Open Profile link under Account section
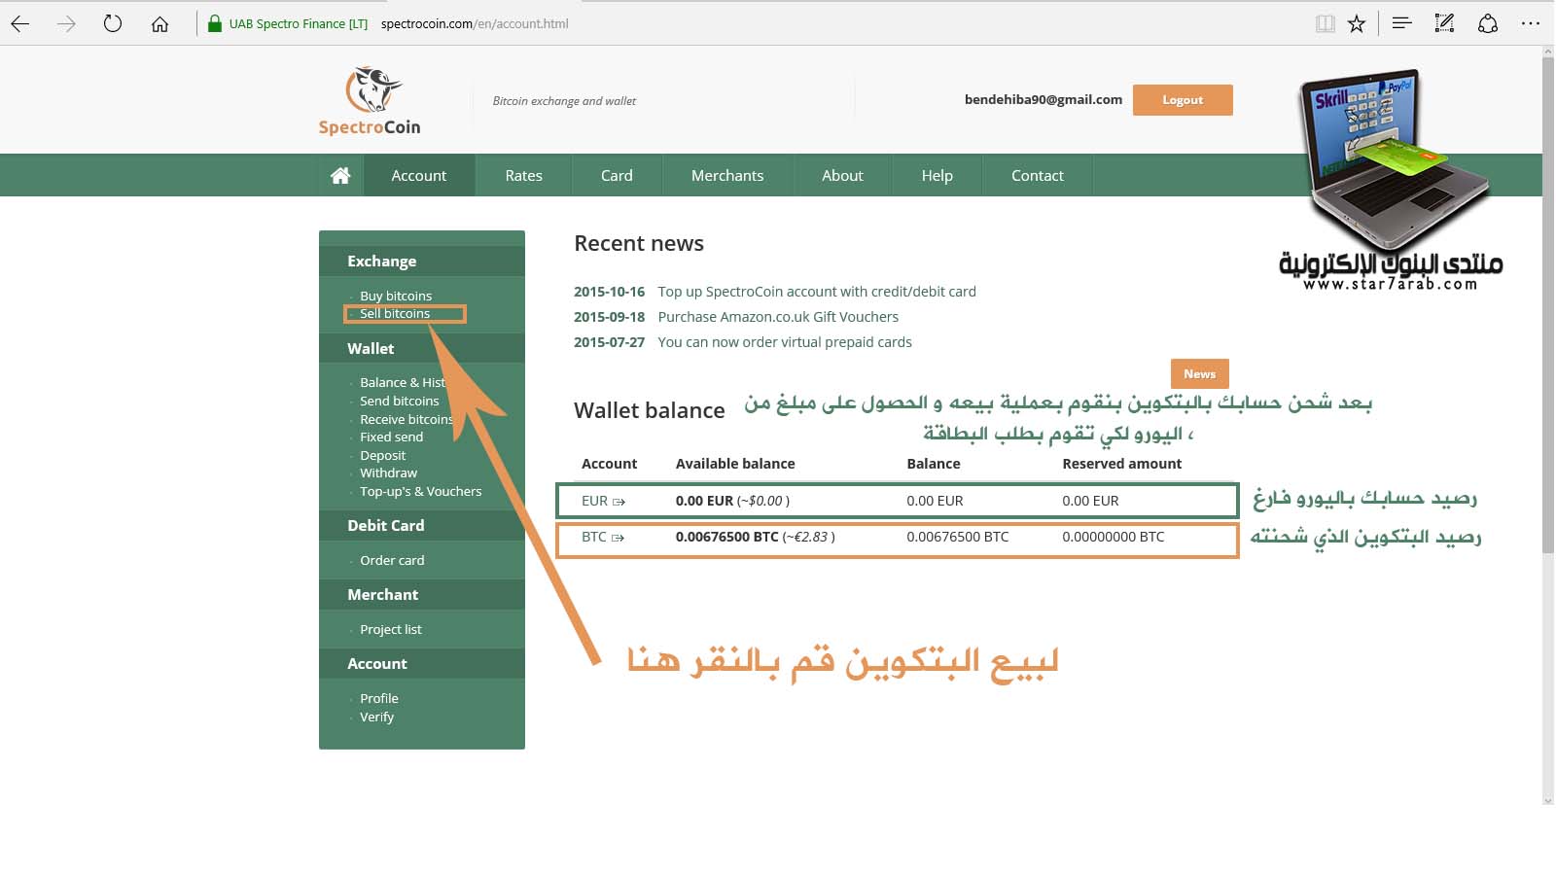Viewport: 1556px width, 875px height. tap(379, 698)
